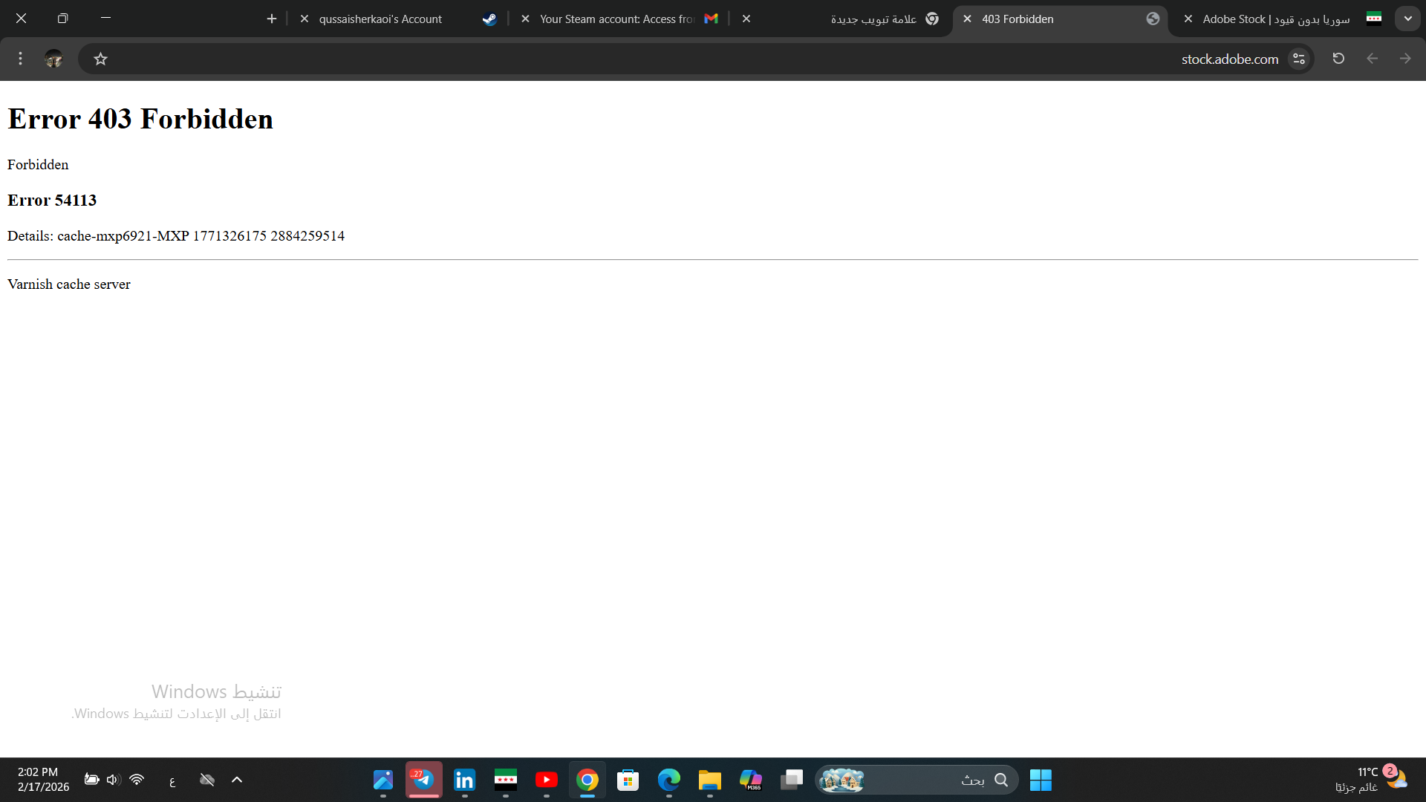This screenshot has height=802, width=1426.
Task: Expand the tab search dropdown arrow
Action: [1407, 19]
